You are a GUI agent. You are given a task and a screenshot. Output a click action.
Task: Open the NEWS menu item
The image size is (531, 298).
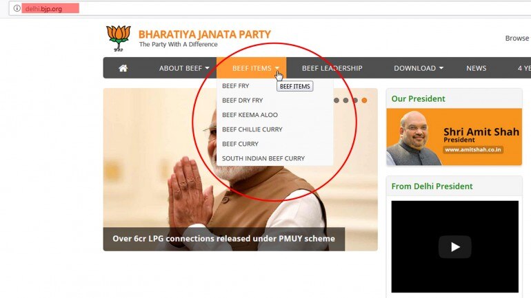tap(476, 68)
